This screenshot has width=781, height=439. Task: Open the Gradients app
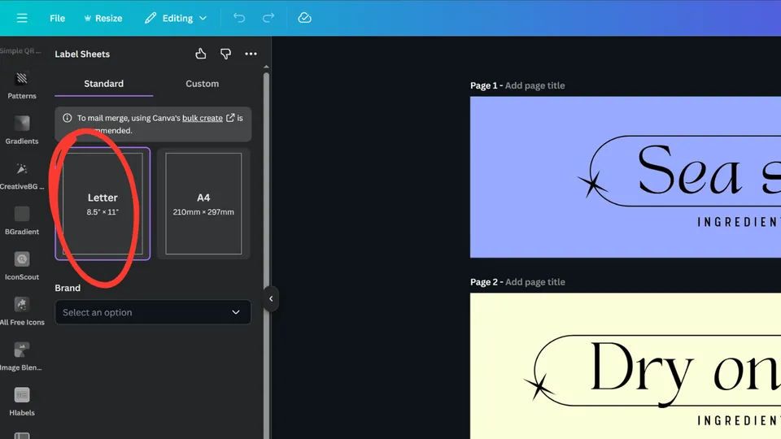[22, 130]
